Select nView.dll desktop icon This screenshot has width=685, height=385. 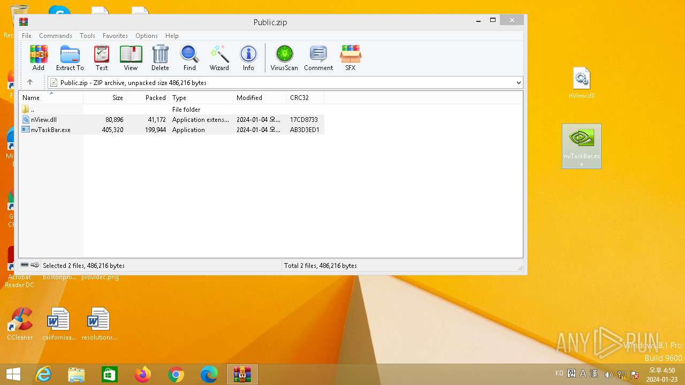[x=582, y=83]
